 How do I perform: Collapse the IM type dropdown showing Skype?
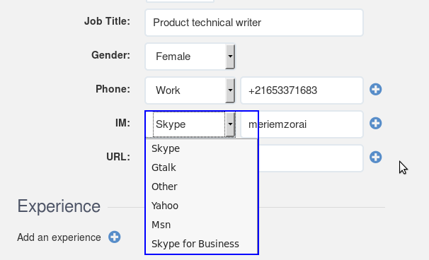coord(190,124)
